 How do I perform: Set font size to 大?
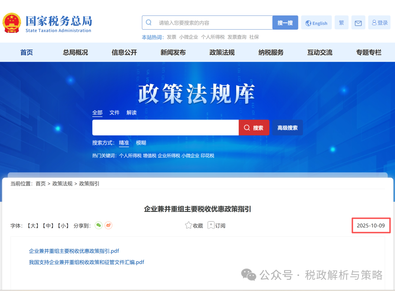coord(33,226)
